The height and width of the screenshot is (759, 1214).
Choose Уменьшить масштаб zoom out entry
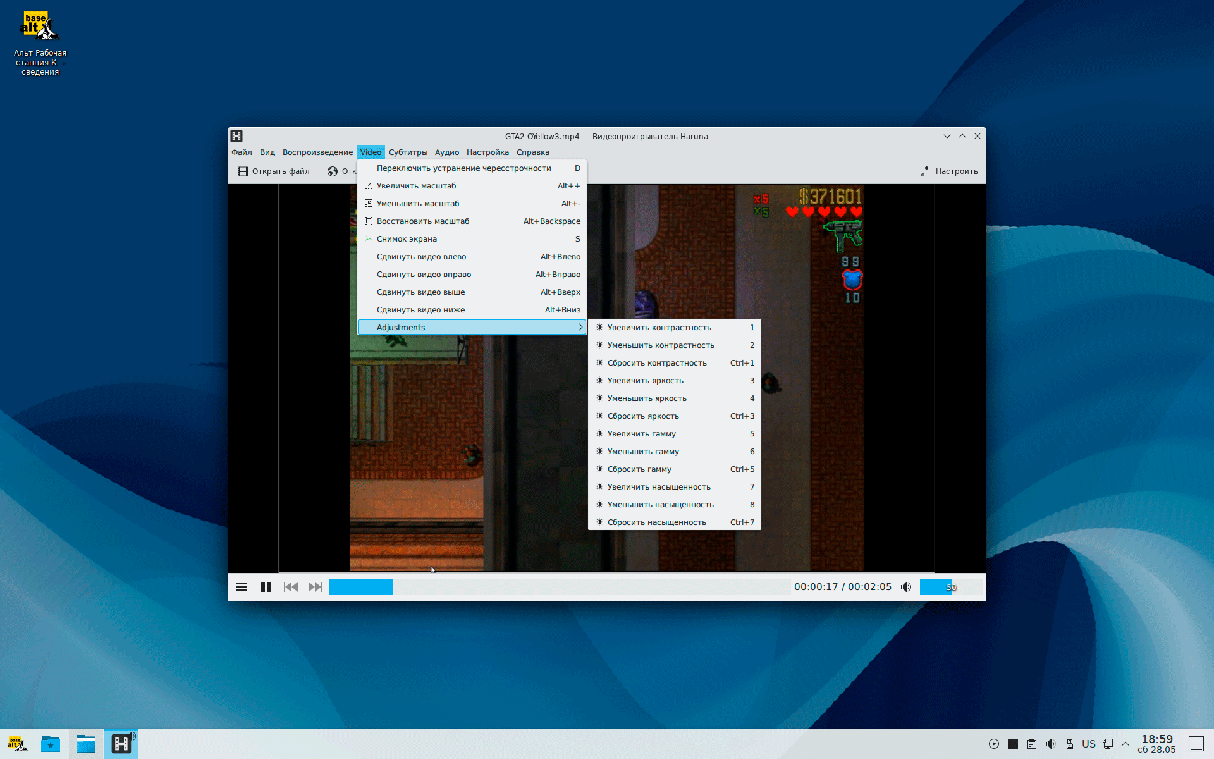click(x=417, y=204)
